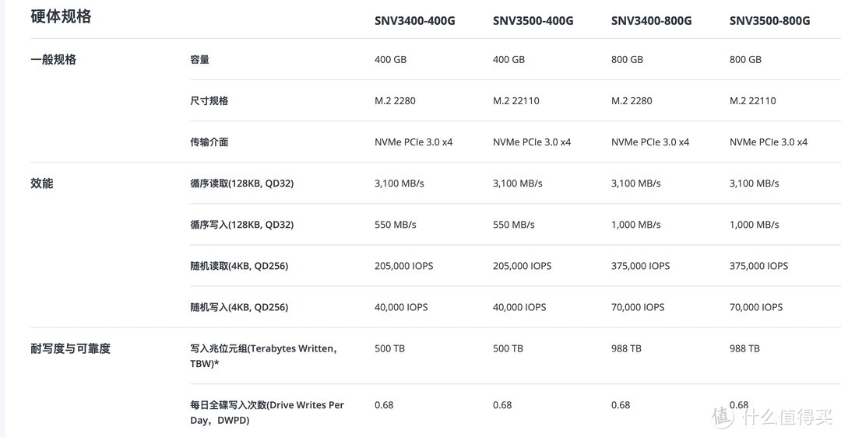Viewport: 841px width, 437px height.
Task: Click the 每日全碟写入次数 DWPD row label
Action: click(x=267, y=412)
